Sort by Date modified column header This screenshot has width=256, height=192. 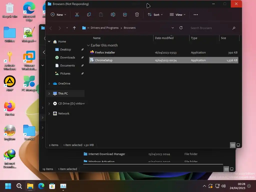click(x=164, y=38)
